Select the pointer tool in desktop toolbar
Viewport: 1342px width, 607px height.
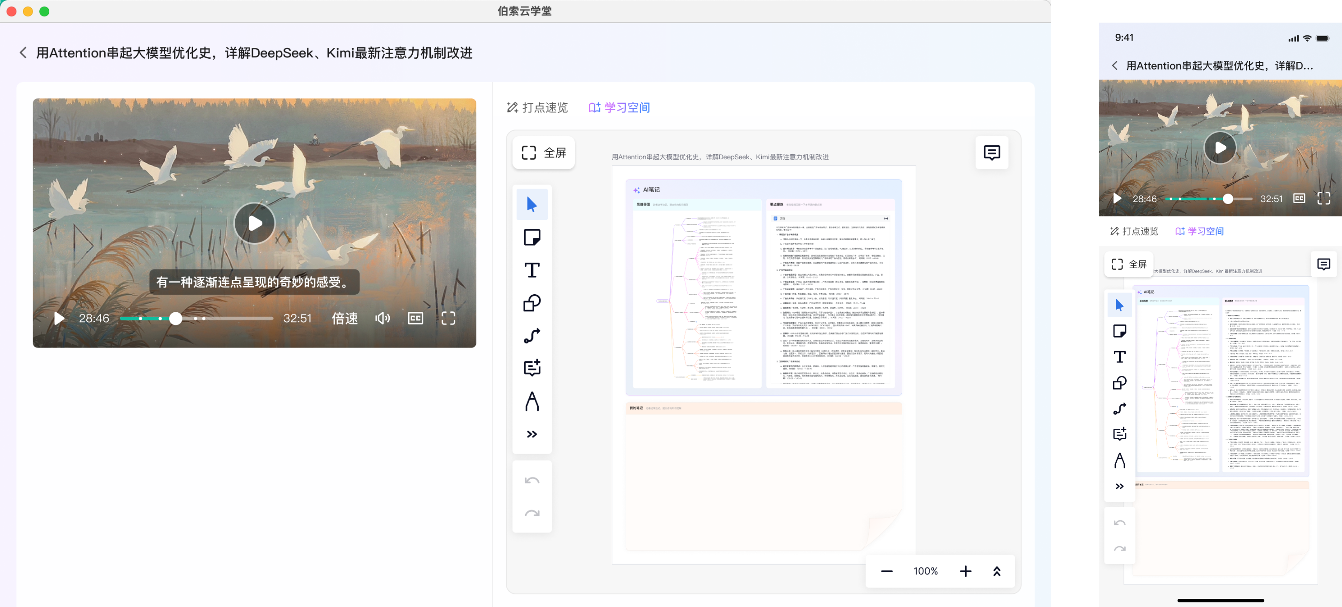point(532,204)
